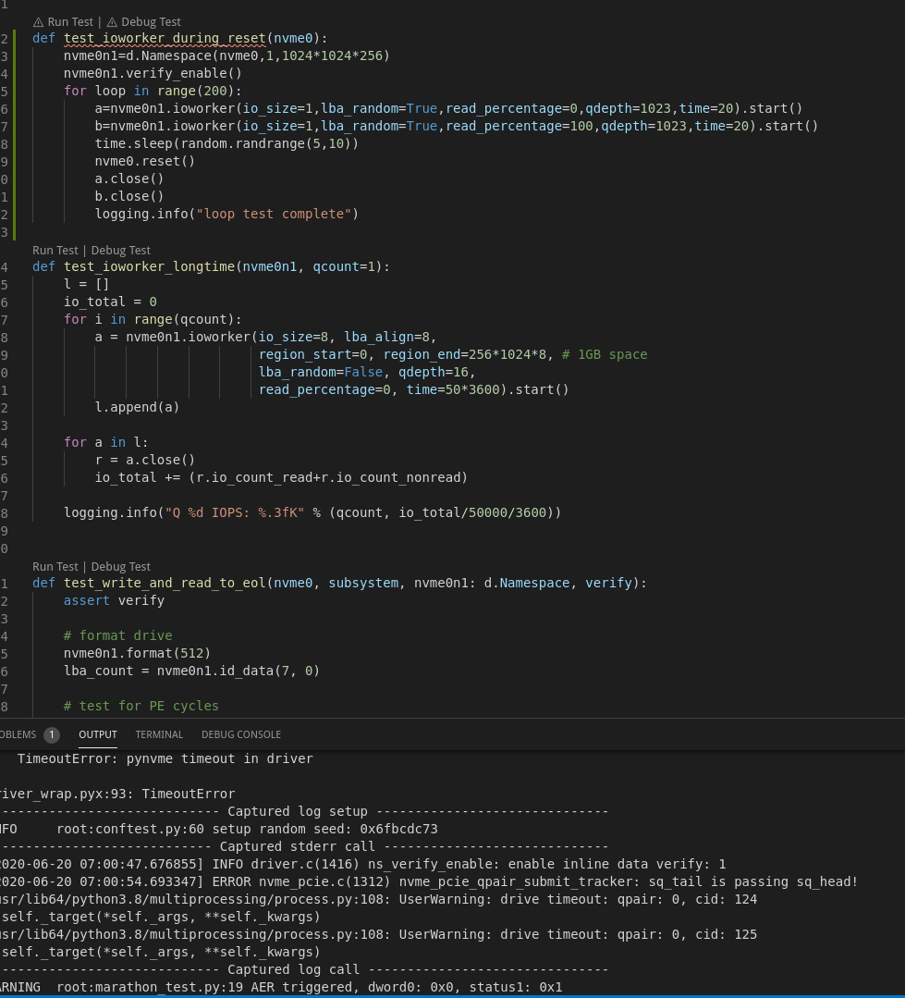Switch to the DEBUG CONSOLE tab
The height and width of the screenshot is (998, 905).
[240, 734]
